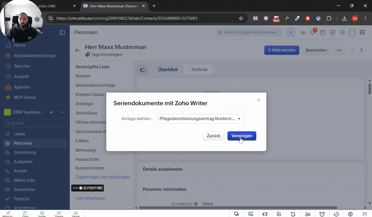Open the three-dot more actions menu

[339, 50]
